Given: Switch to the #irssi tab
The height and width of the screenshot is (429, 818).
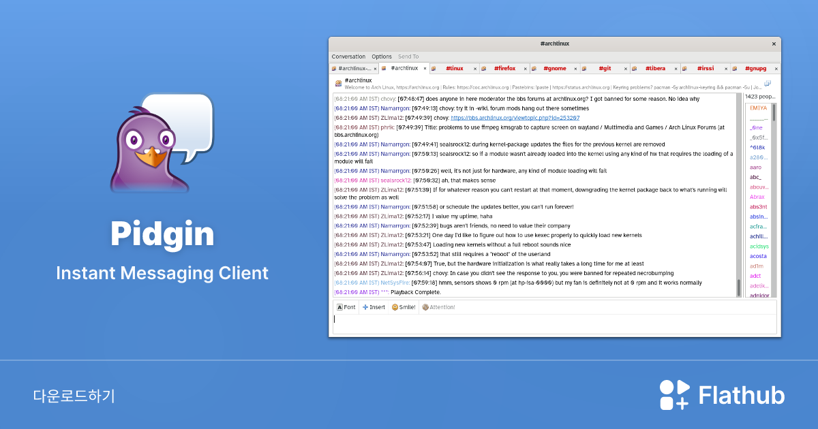Looking at the screenshot, I should [705, 68].
